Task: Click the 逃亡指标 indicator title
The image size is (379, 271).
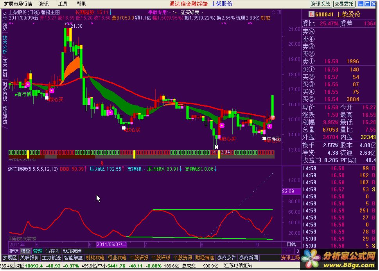Action: (x=33, y=169)
